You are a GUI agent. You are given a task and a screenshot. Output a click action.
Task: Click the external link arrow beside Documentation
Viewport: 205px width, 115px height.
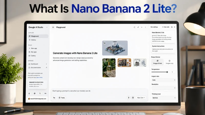46,67
